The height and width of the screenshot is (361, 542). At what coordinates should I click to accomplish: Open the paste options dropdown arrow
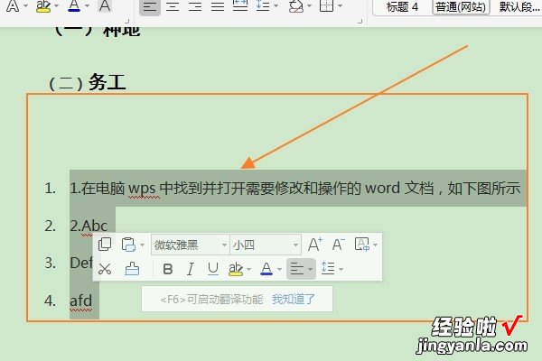pyautogui.click(x=142, y=245)
